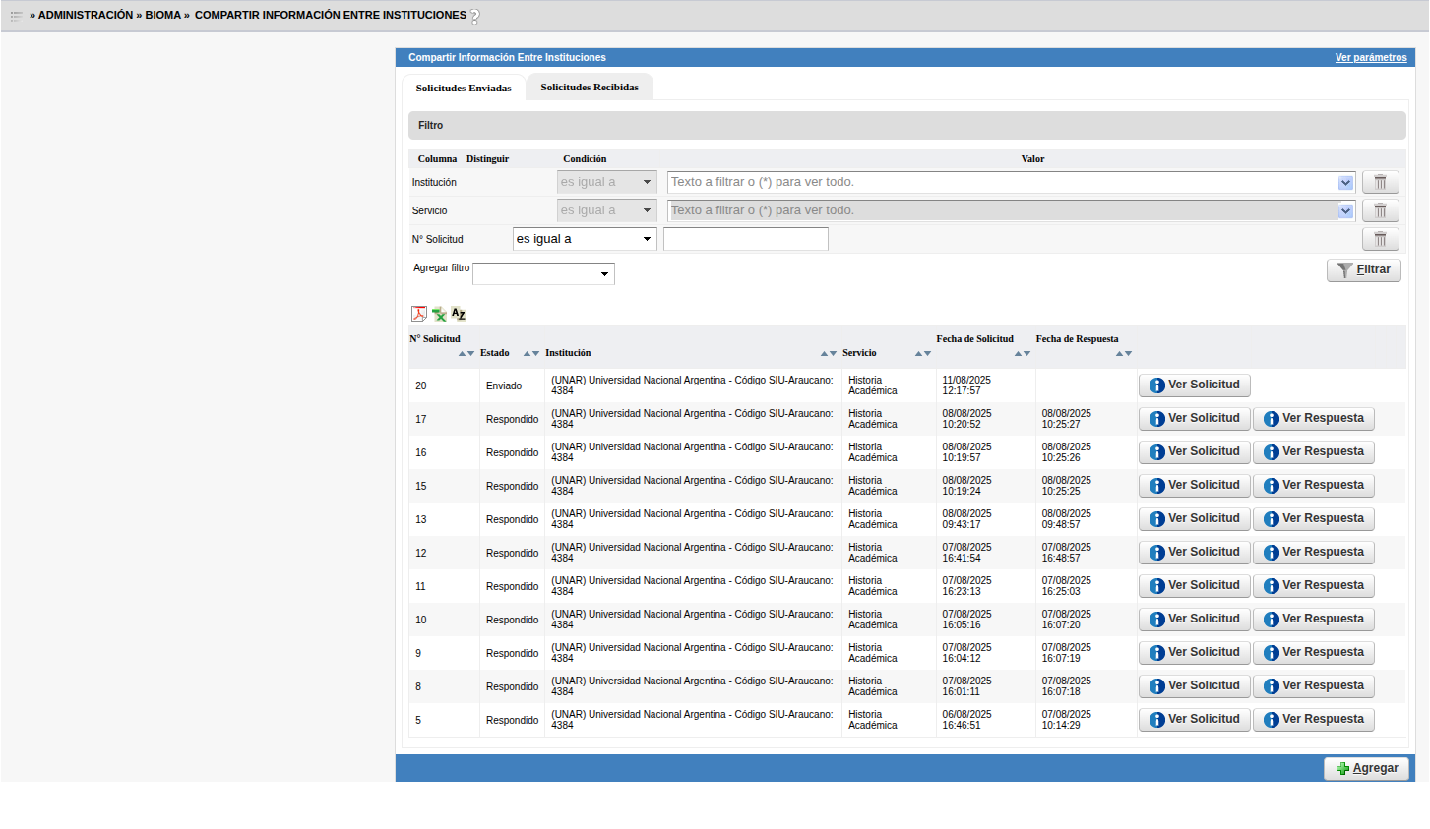Click the Filtrar button
This screenshot has width=1430, height=829.
[1363, 270]
